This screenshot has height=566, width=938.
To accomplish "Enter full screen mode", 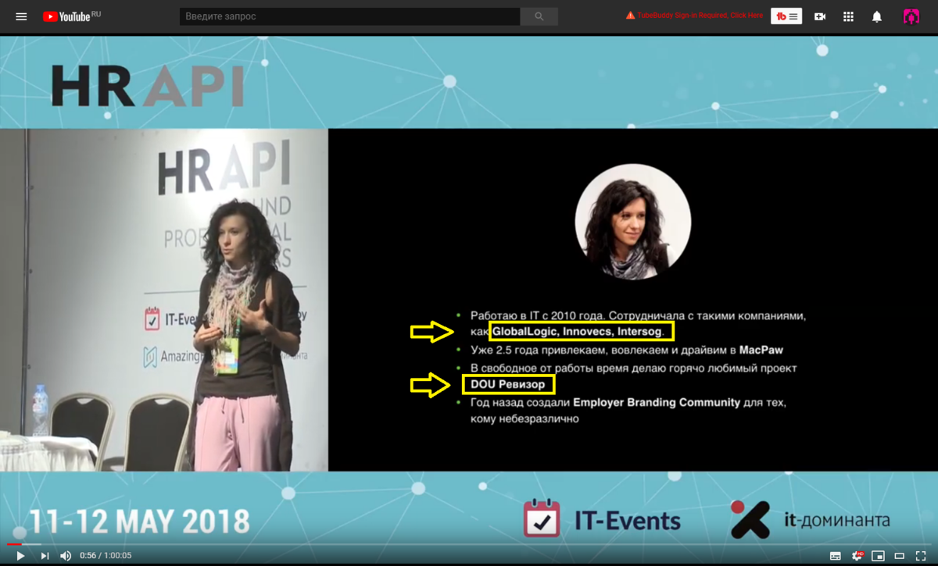I will click(x=921, y=556).
